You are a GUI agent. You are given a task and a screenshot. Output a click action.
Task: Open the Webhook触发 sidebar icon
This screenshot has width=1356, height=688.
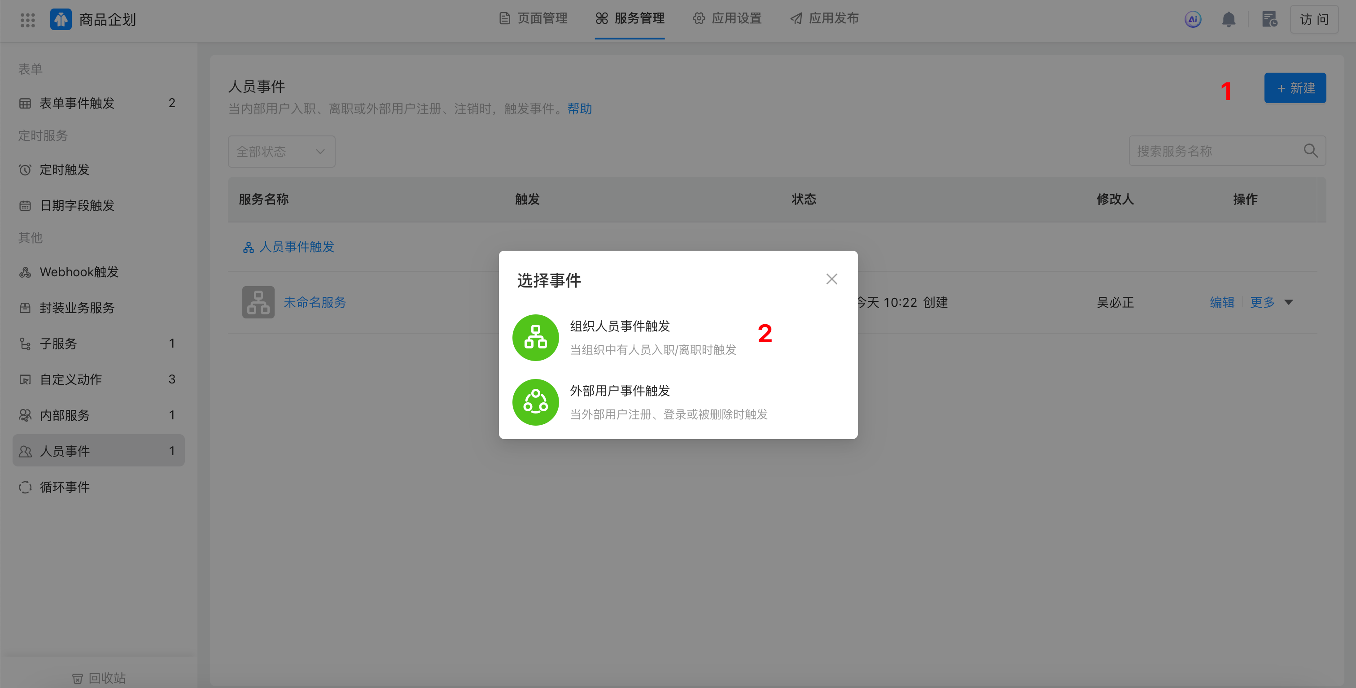pos(25,271)
